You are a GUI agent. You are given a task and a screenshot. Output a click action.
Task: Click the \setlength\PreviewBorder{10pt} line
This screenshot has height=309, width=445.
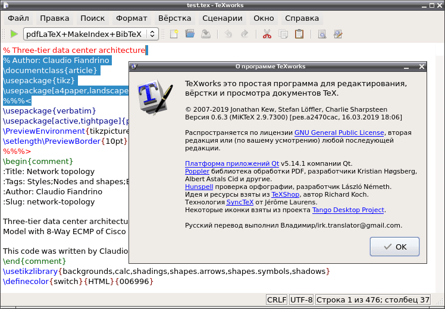[x=65, y=141]
